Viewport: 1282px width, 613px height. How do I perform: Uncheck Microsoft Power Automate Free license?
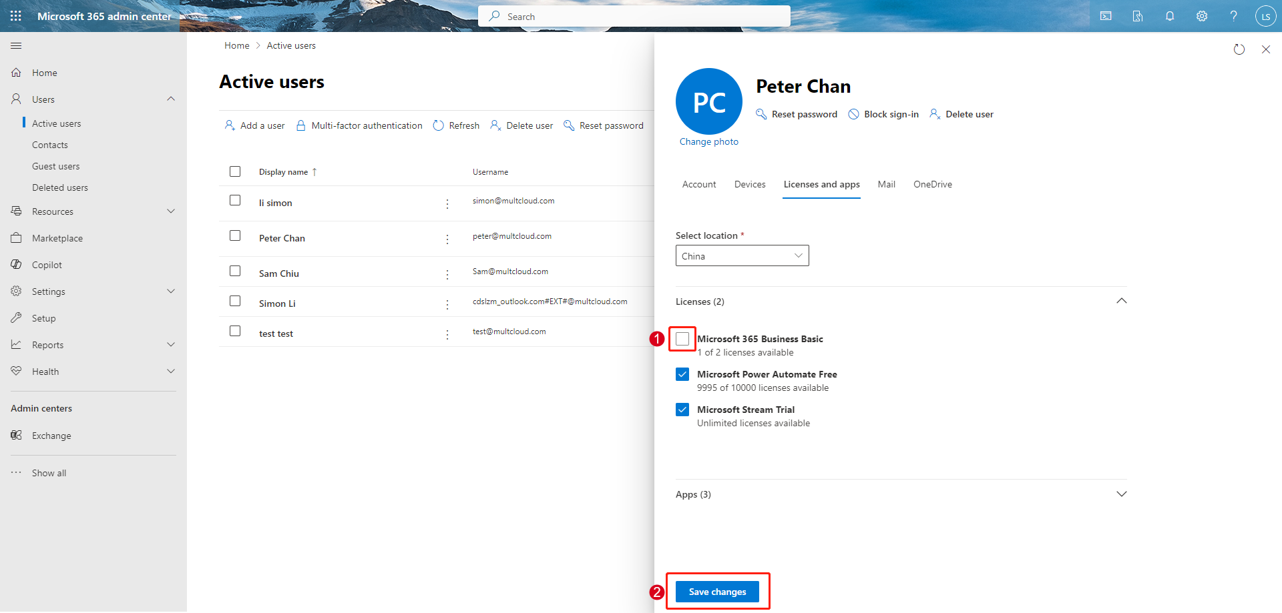[682, 374]
